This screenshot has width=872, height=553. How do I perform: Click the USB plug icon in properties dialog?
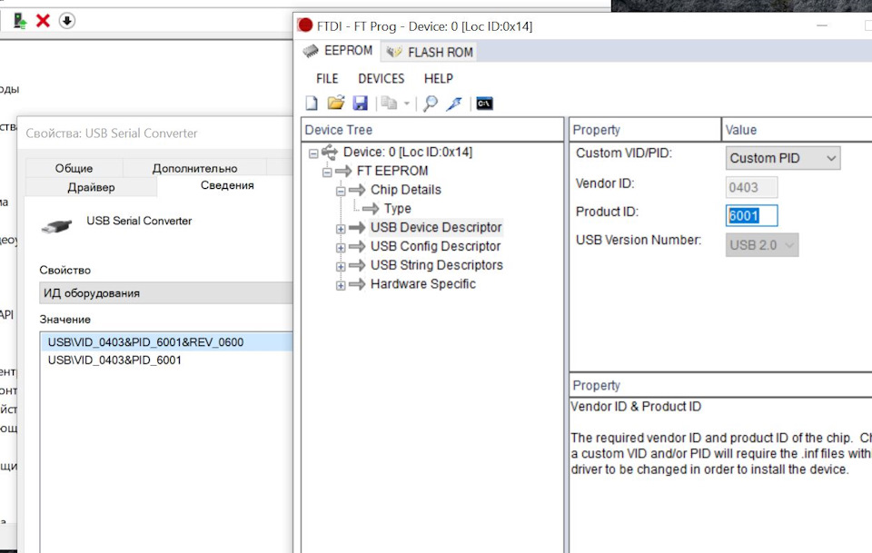tap(56, 226)
